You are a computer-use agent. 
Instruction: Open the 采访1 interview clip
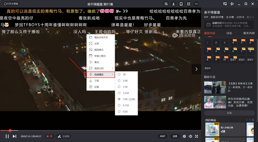point(233,60)
